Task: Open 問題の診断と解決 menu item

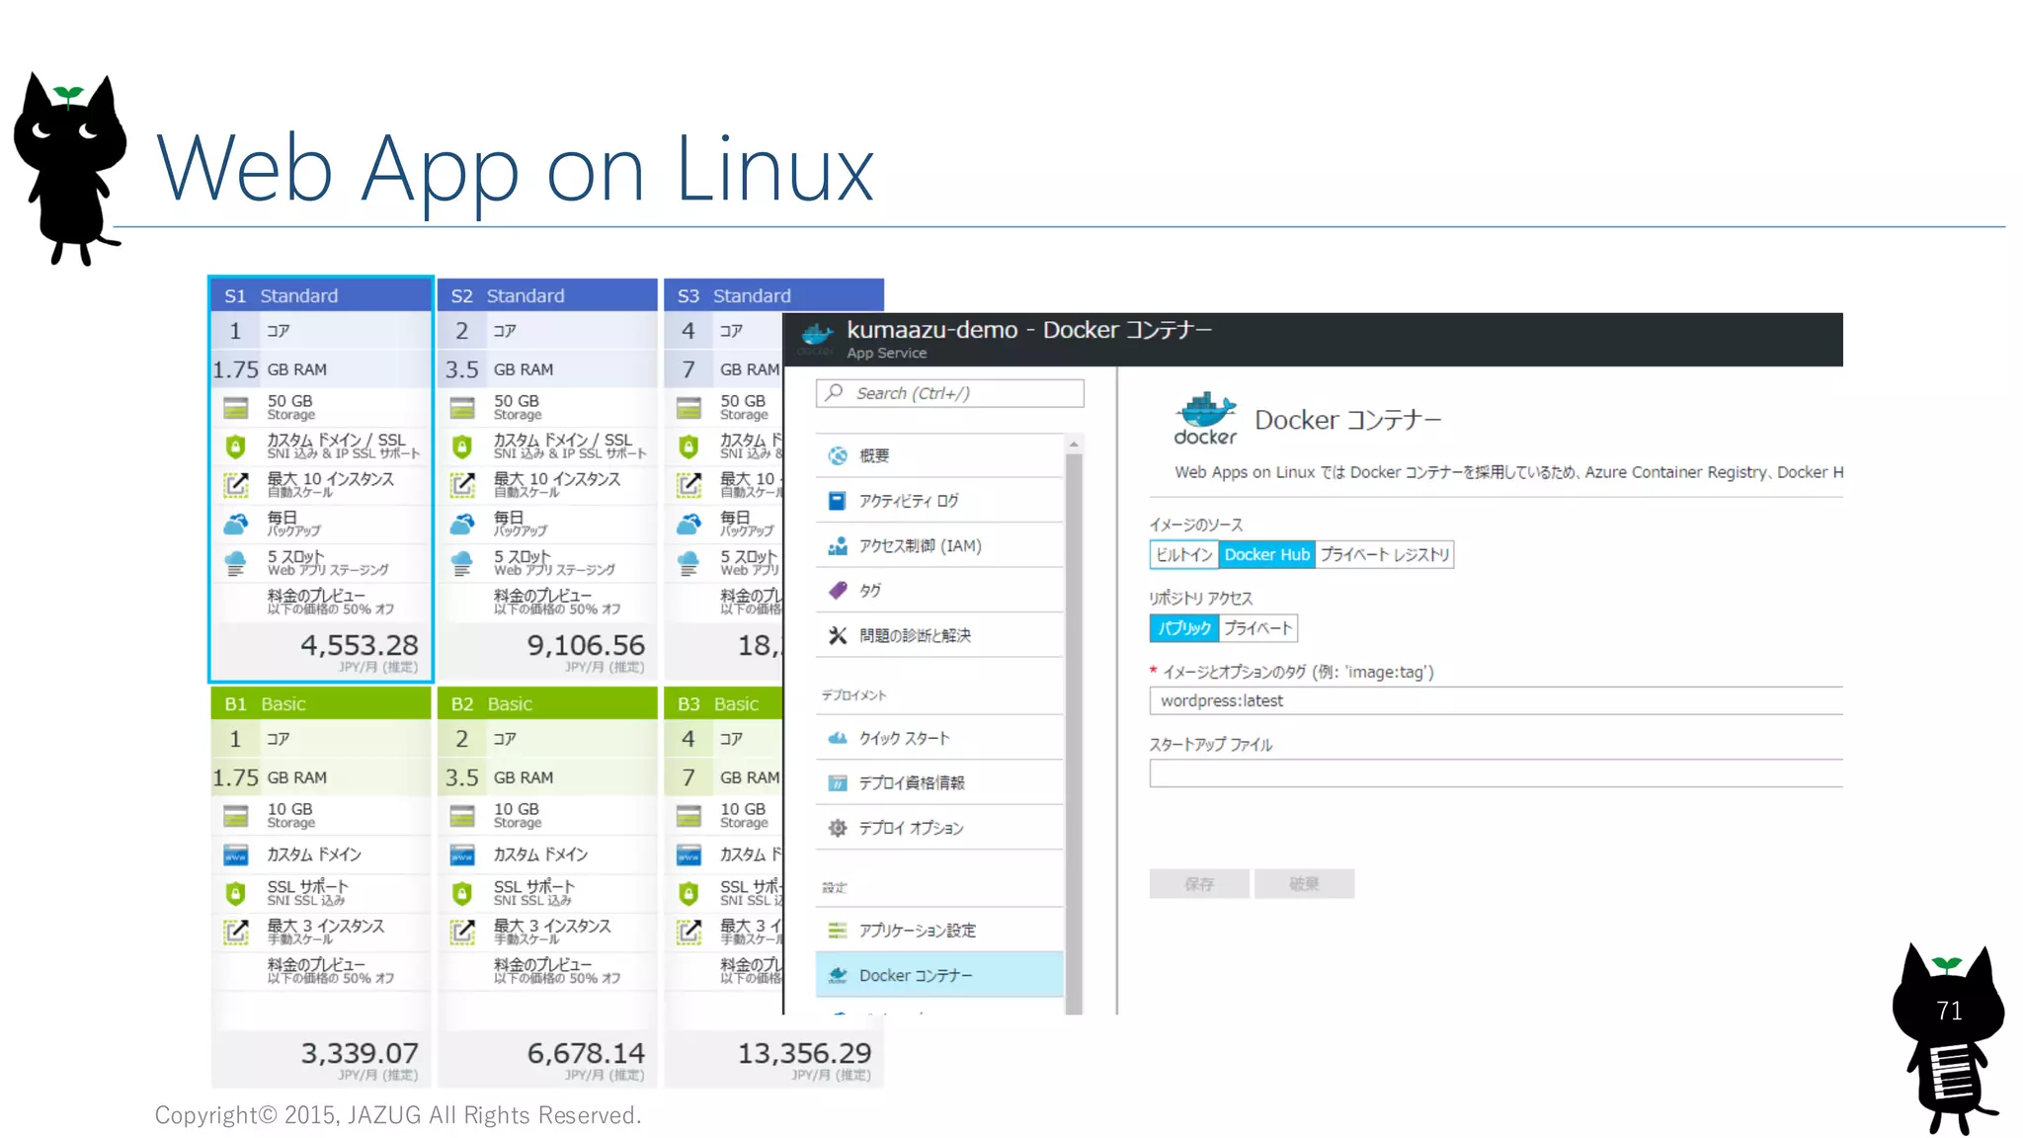Action: tap(939, 635)
